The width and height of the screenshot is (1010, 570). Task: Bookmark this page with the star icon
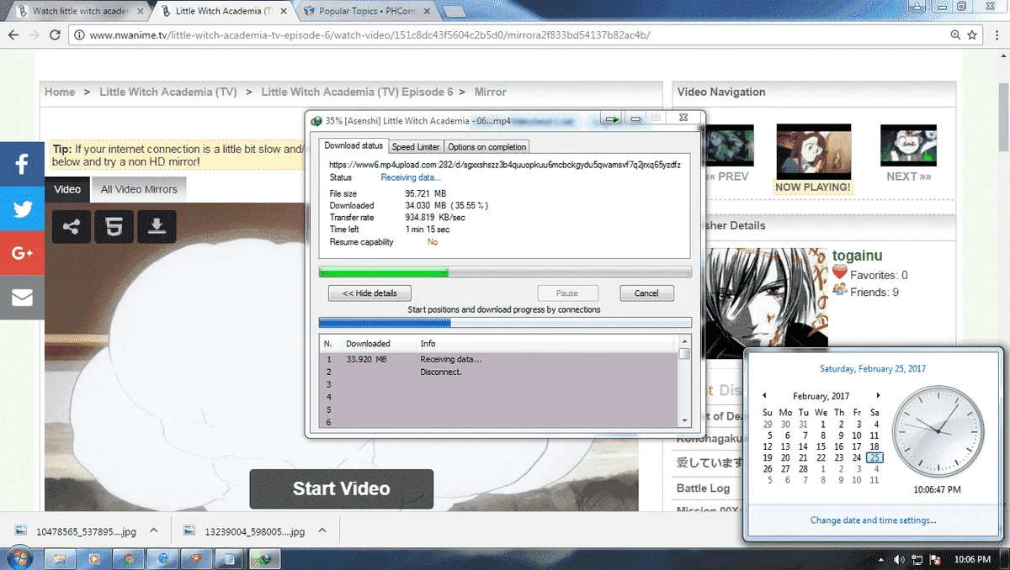973,35
